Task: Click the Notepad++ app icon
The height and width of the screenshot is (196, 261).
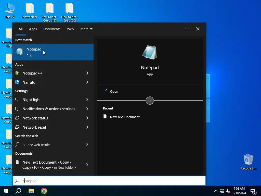Action: pos(17,73)
